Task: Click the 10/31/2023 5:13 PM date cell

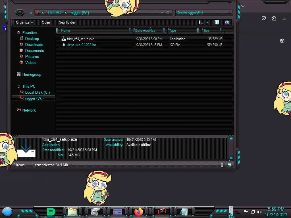Action: tap(148, 45)
